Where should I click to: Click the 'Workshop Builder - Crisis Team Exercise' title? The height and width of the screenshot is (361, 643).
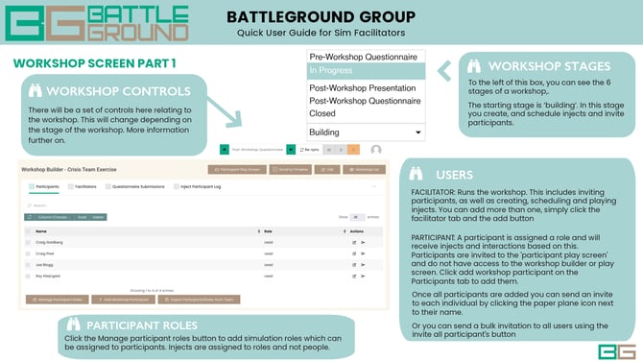point(69,169)
